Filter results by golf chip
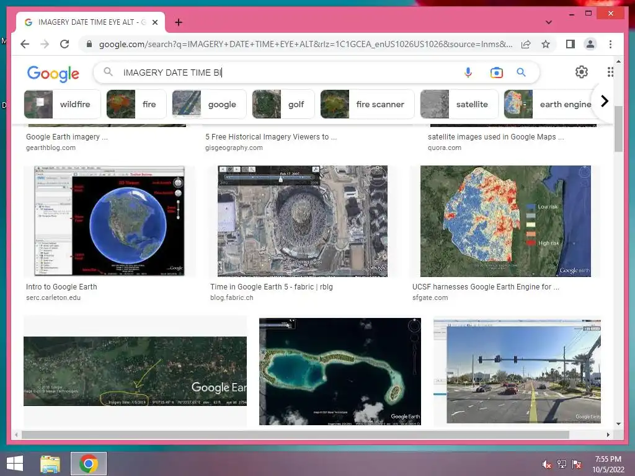Viewport: 635px width, 476px height. click(x=283, y=104)
